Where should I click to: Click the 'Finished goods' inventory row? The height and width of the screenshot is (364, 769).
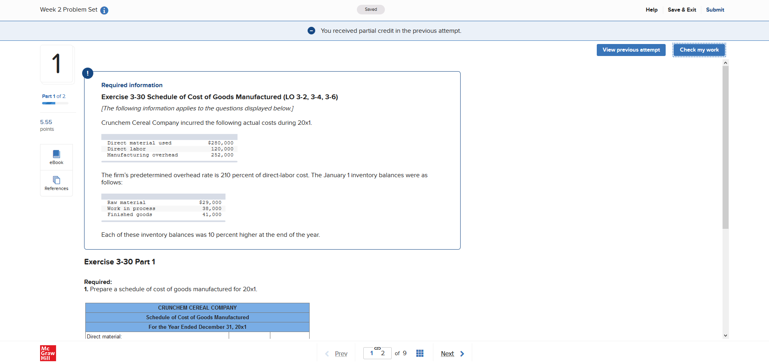coord(163,215)
